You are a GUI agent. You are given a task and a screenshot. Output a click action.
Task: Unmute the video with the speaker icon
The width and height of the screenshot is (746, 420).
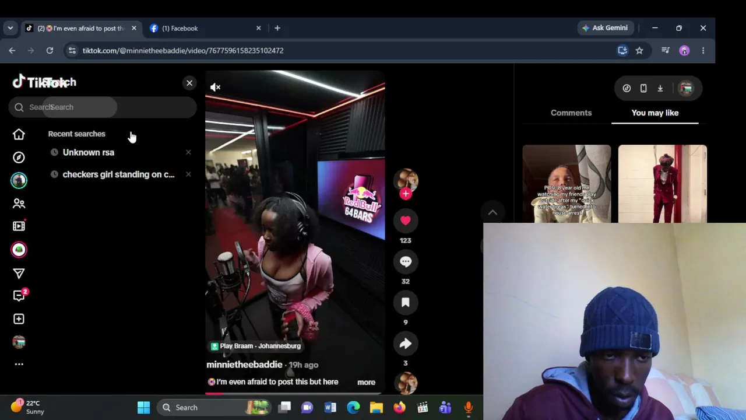[x=215, y=87]
